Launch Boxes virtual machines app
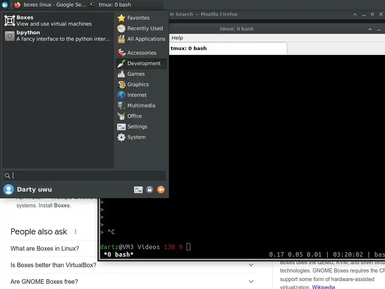 (58, 21)
